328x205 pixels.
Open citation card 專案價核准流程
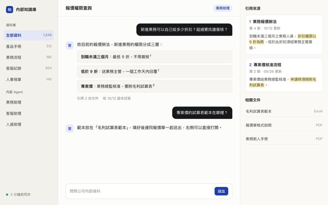click(x=284, y=75)
